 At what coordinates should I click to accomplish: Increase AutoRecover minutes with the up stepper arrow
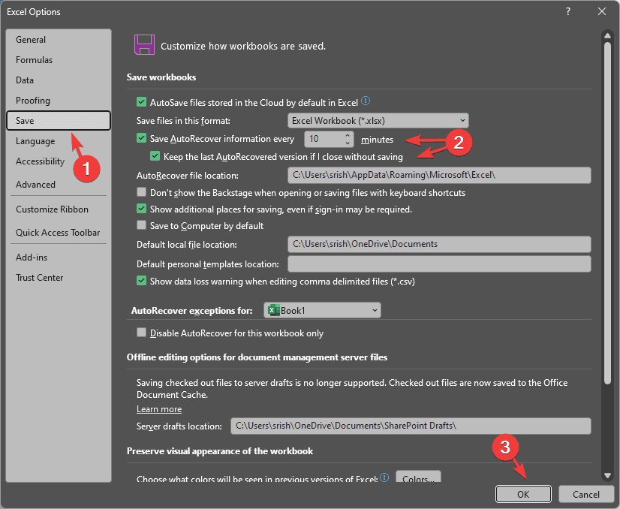click(x=348, y=134)
